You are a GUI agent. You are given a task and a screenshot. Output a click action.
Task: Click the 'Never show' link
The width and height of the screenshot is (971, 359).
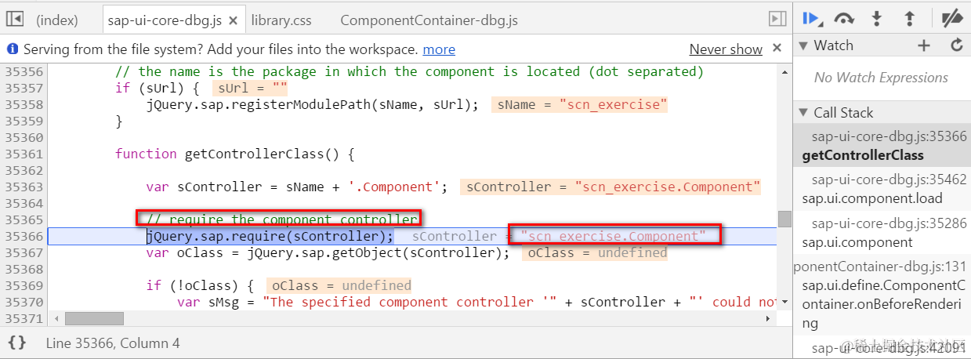[726, 49]
